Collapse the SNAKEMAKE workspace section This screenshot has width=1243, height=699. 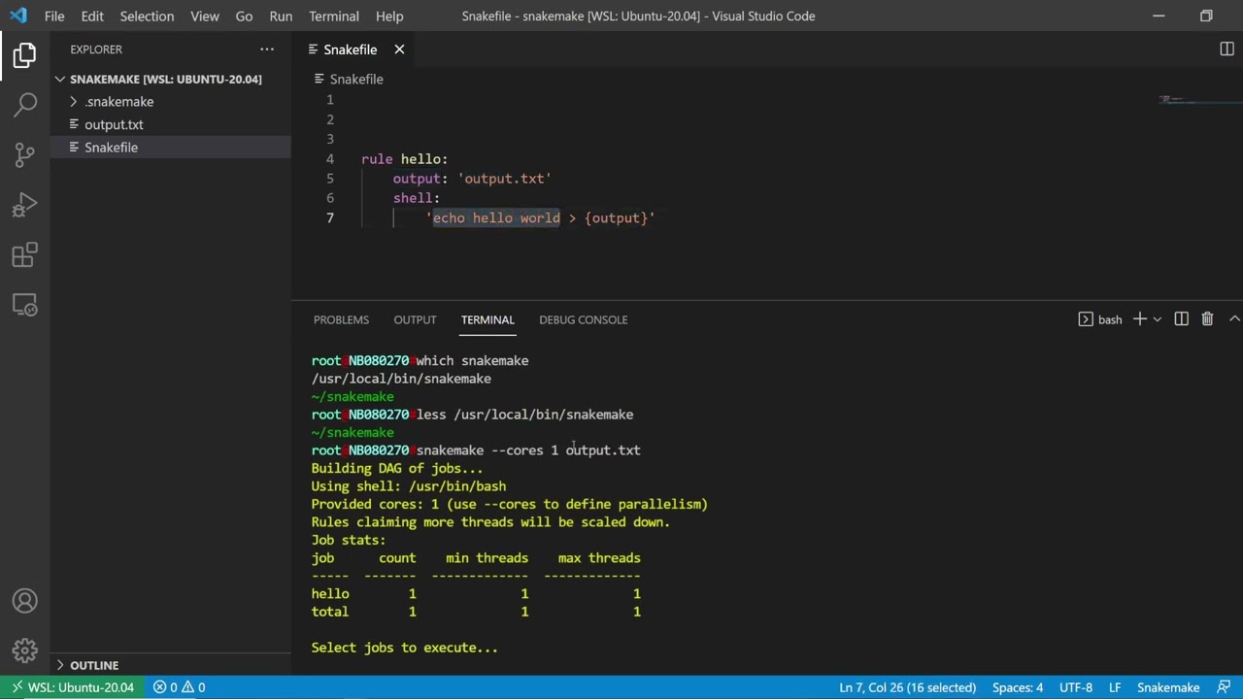pos(165,79)
